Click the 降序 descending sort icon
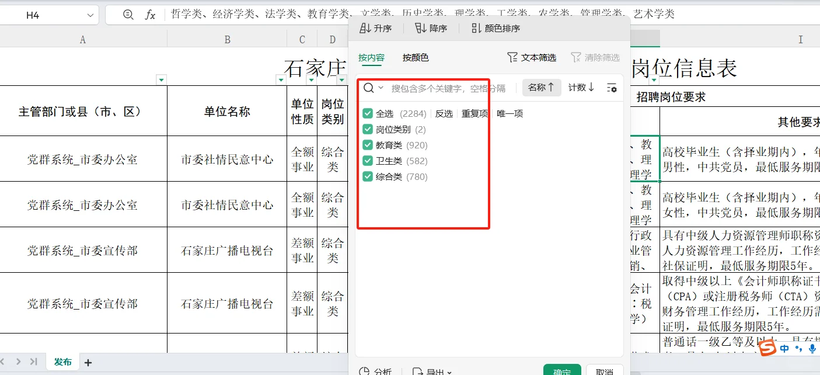The image size is (820, 375). coord(418,27)
